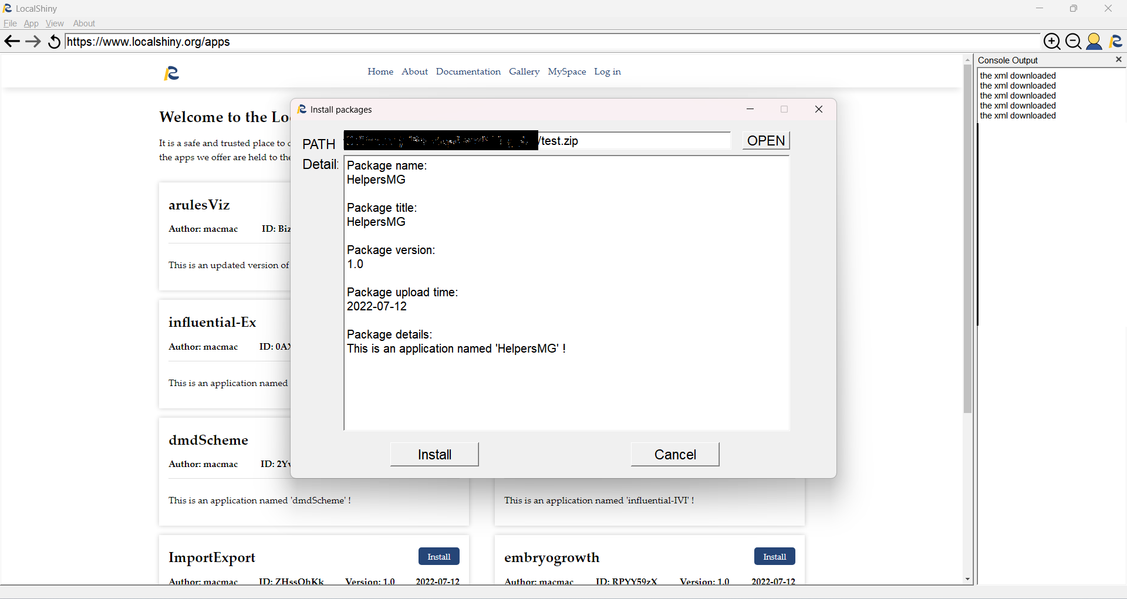The image size is (1127, 599).
Task: Click the Log in link
Action: pos(608,72)
